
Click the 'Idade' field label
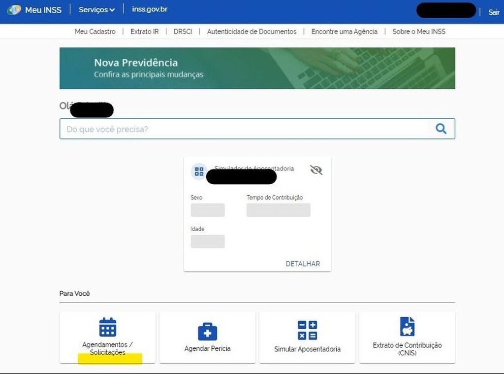click(197, 229)
